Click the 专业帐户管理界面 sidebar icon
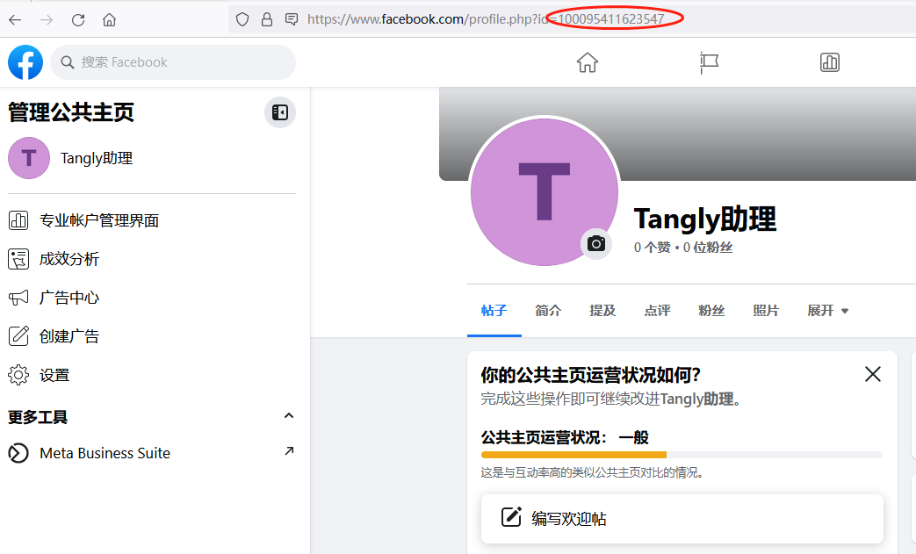916x554 pixels. pyautogui.click(x=18, y=220)
